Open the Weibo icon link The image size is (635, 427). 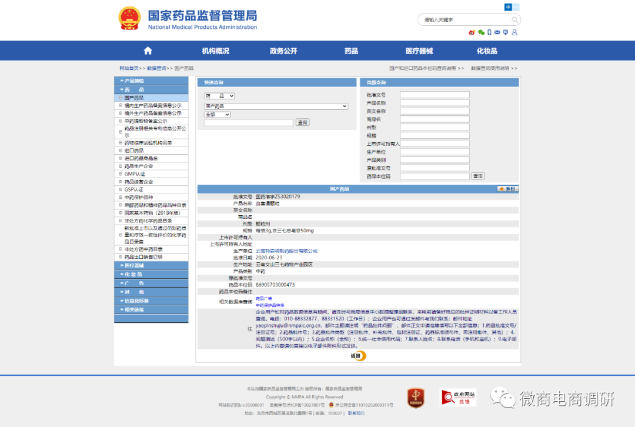(x=472, y=32)
